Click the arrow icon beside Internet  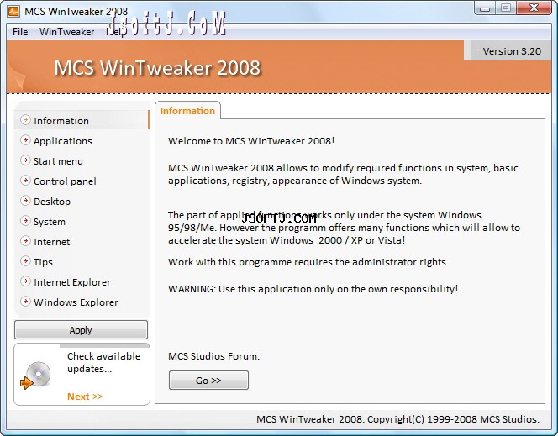tap(25, 241)
